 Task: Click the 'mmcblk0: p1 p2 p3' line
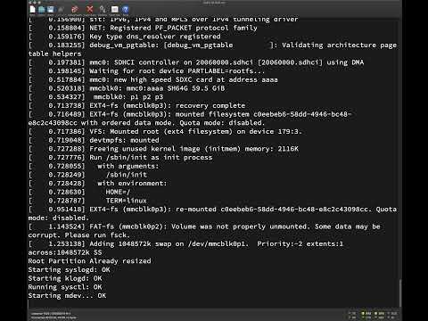95,97
